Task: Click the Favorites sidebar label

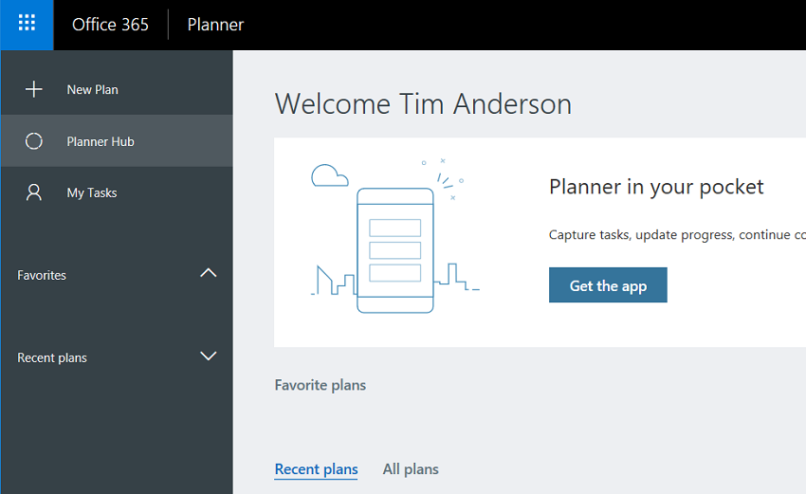Action: (42, 276)
